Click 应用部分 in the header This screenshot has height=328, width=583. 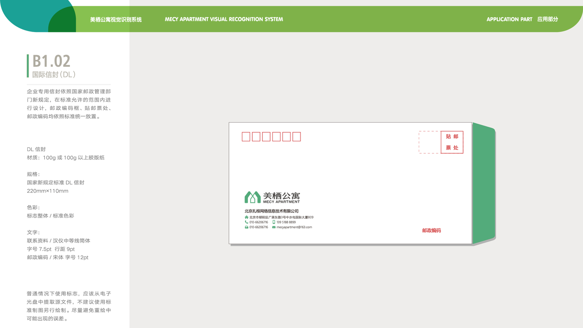[x=548, y=19]
